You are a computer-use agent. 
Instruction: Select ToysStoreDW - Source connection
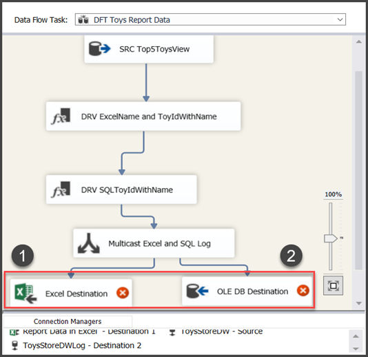221,331
